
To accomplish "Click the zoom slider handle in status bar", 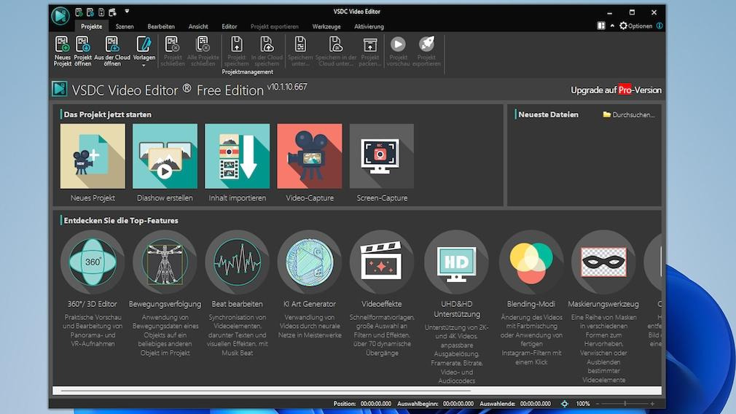I will pyautogui.click(x=625, y=404).
